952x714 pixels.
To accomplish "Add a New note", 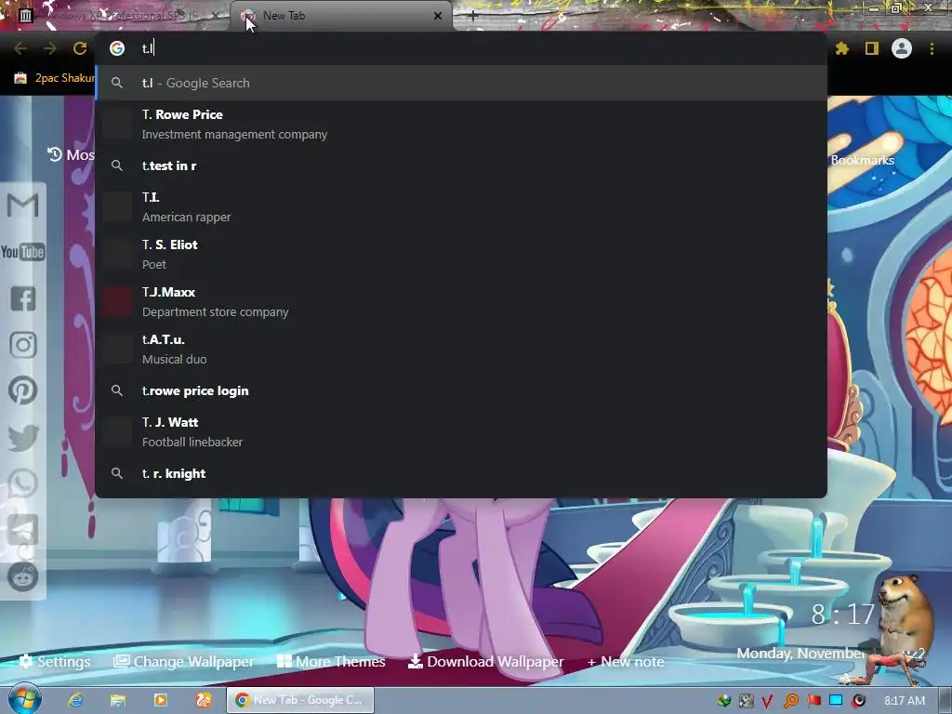I will [626, 661].
